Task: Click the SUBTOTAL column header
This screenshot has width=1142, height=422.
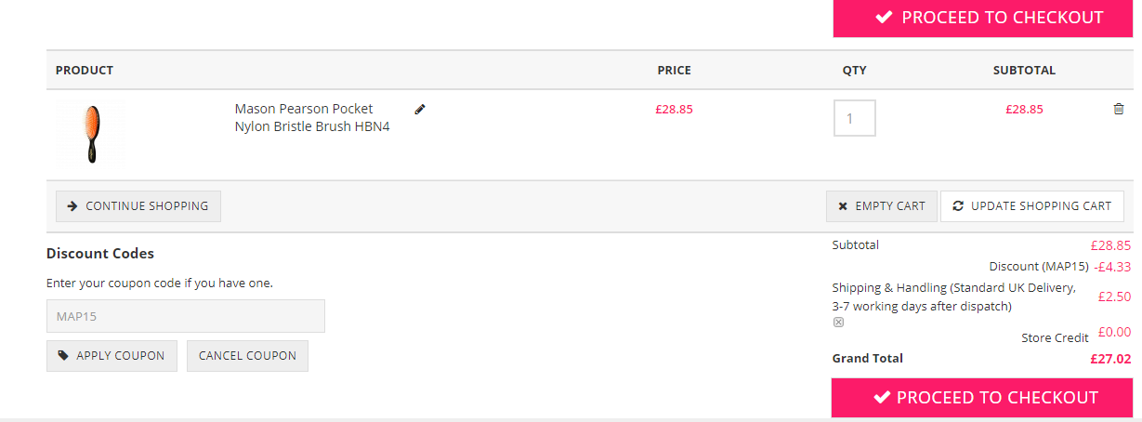Action: 1024,70
